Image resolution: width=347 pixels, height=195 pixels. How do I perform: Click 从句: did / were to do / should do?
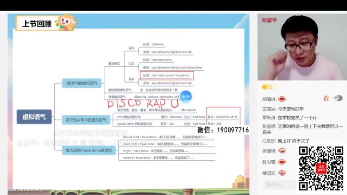[166, 75]
